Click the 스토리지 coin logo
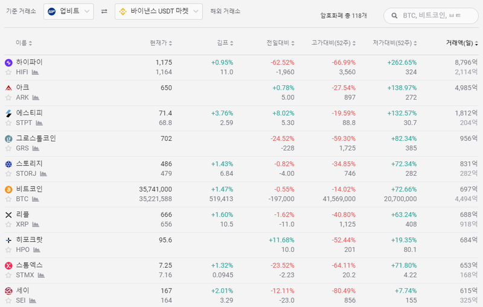 click(8, 164)
